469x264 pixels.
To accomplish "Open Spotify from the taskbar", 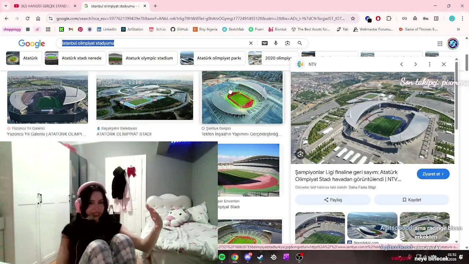I will (222, 257).
